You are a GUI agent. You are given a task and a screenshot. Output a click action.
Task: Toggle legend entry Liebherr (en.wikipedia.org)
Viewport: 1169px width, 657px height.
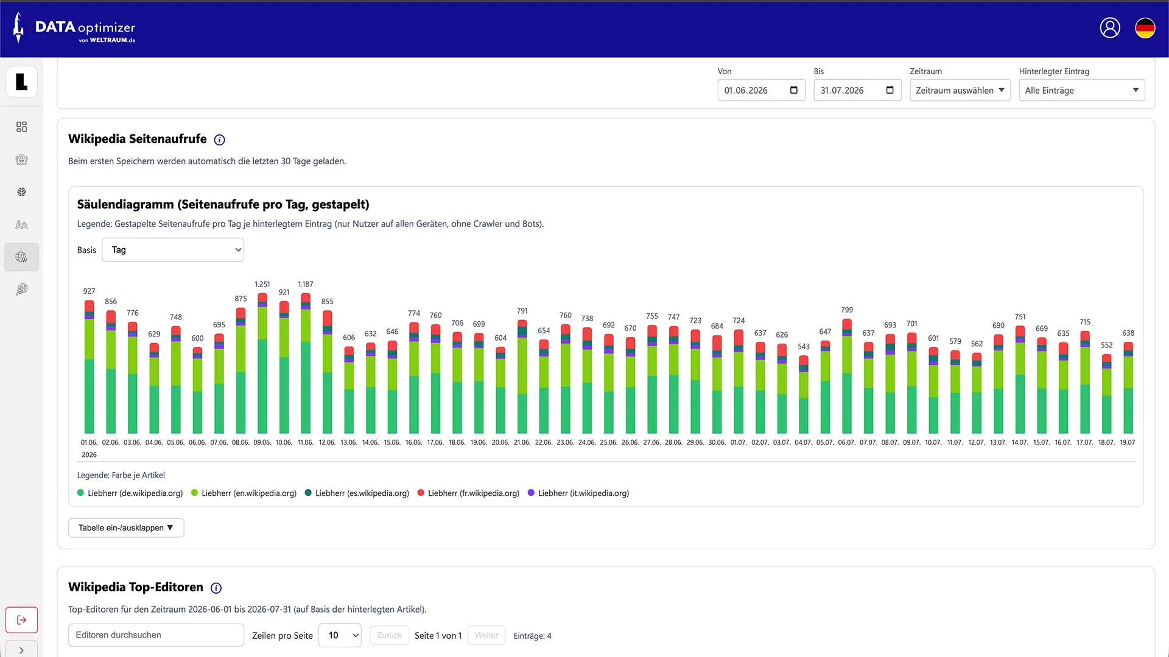(x=244, y=493)
